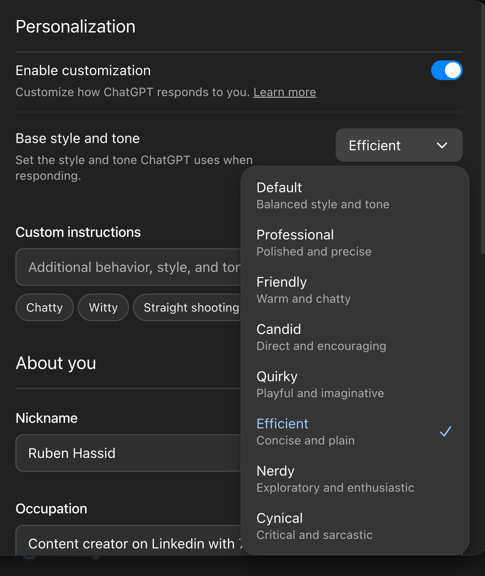The width and height of the screenshot is (485, 576).
Task: Focus the Custom instructions text field
Action: pyautogui.click(x=128, y=267)
